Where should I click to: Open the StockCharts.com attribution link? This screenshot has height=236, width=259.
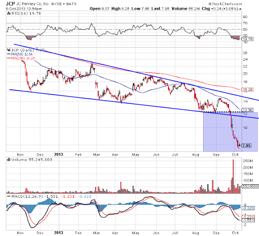(225, 4)
